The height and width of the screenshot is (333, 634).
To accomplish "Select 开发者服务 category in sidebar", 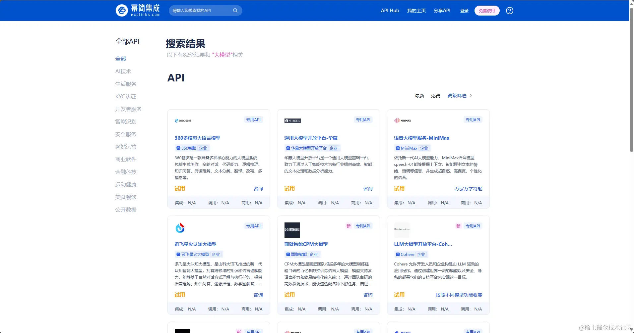I will coord(128,109).
